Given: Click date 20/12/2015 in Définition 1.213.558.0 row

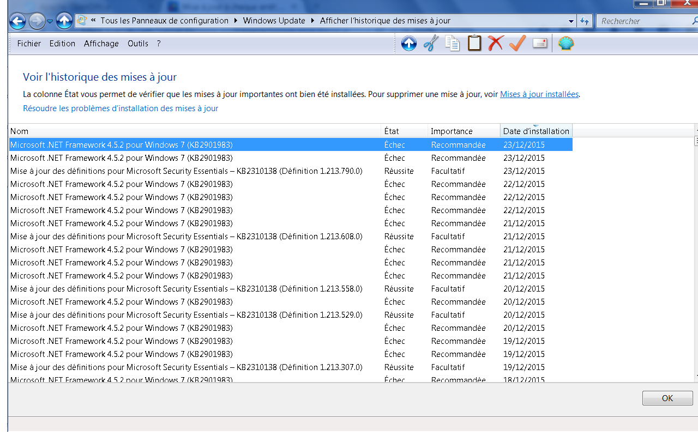Looking at the screenshot, I should [x=524, y=289].
